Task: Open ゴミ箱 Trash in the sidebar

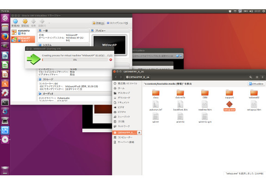Action: (x=127, y=122)
